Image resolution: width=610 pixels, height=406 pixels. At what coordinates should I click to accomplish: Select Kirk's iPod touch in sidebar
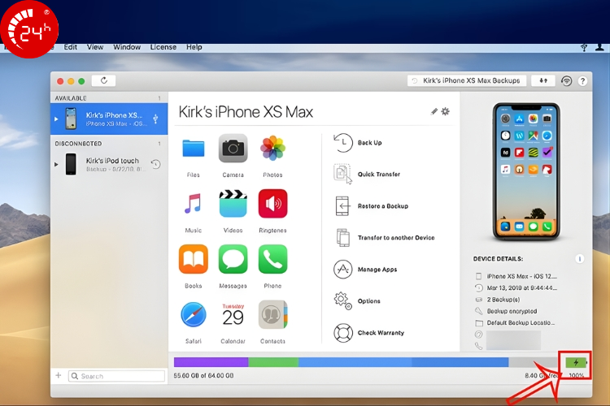pyautogui.click(x=109, y=164)
